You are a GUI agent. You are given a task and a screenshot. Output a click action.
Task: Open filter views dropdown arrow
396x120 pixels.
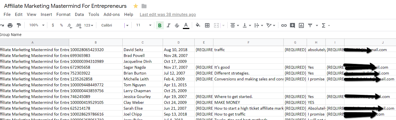click(x=317, y=25)
